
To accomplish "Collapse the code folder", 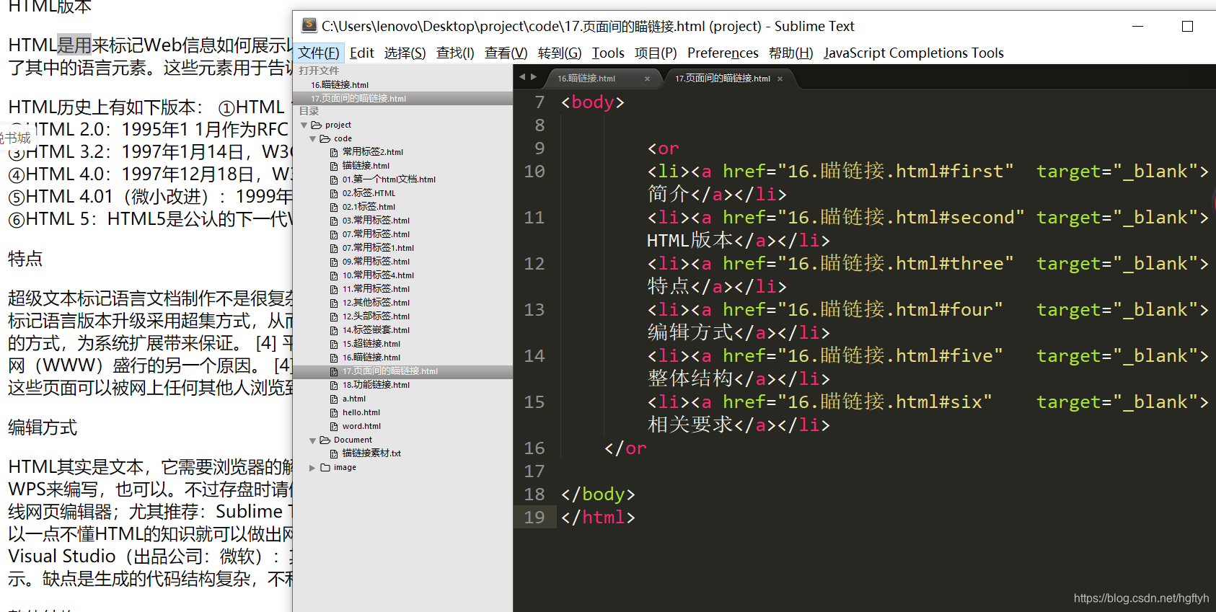I will [x=312, y=139].
